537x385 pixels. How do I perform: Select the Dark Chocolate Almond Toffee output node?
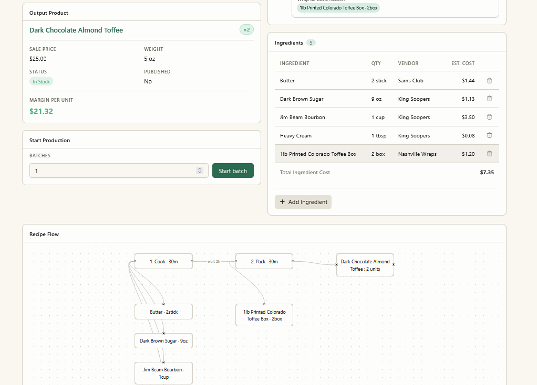(365, 265)
